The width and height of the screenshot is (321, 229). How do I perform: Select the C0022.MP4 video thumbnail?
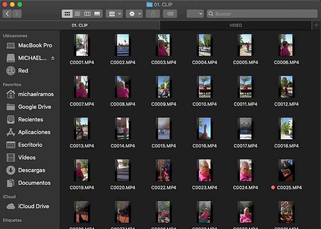[x=164, y=170]
